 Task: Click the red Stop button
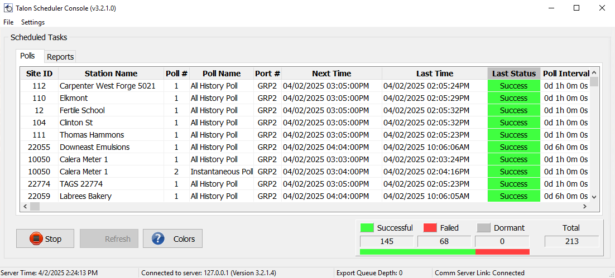pos(45,238)
